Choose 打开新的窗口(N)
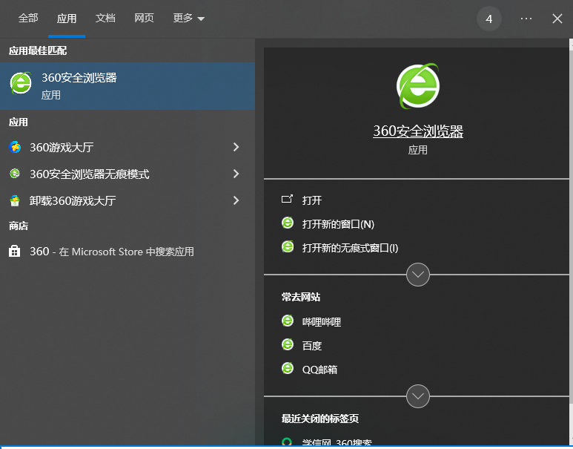Screen dimensions: 573x449 [x=338, y=224]
